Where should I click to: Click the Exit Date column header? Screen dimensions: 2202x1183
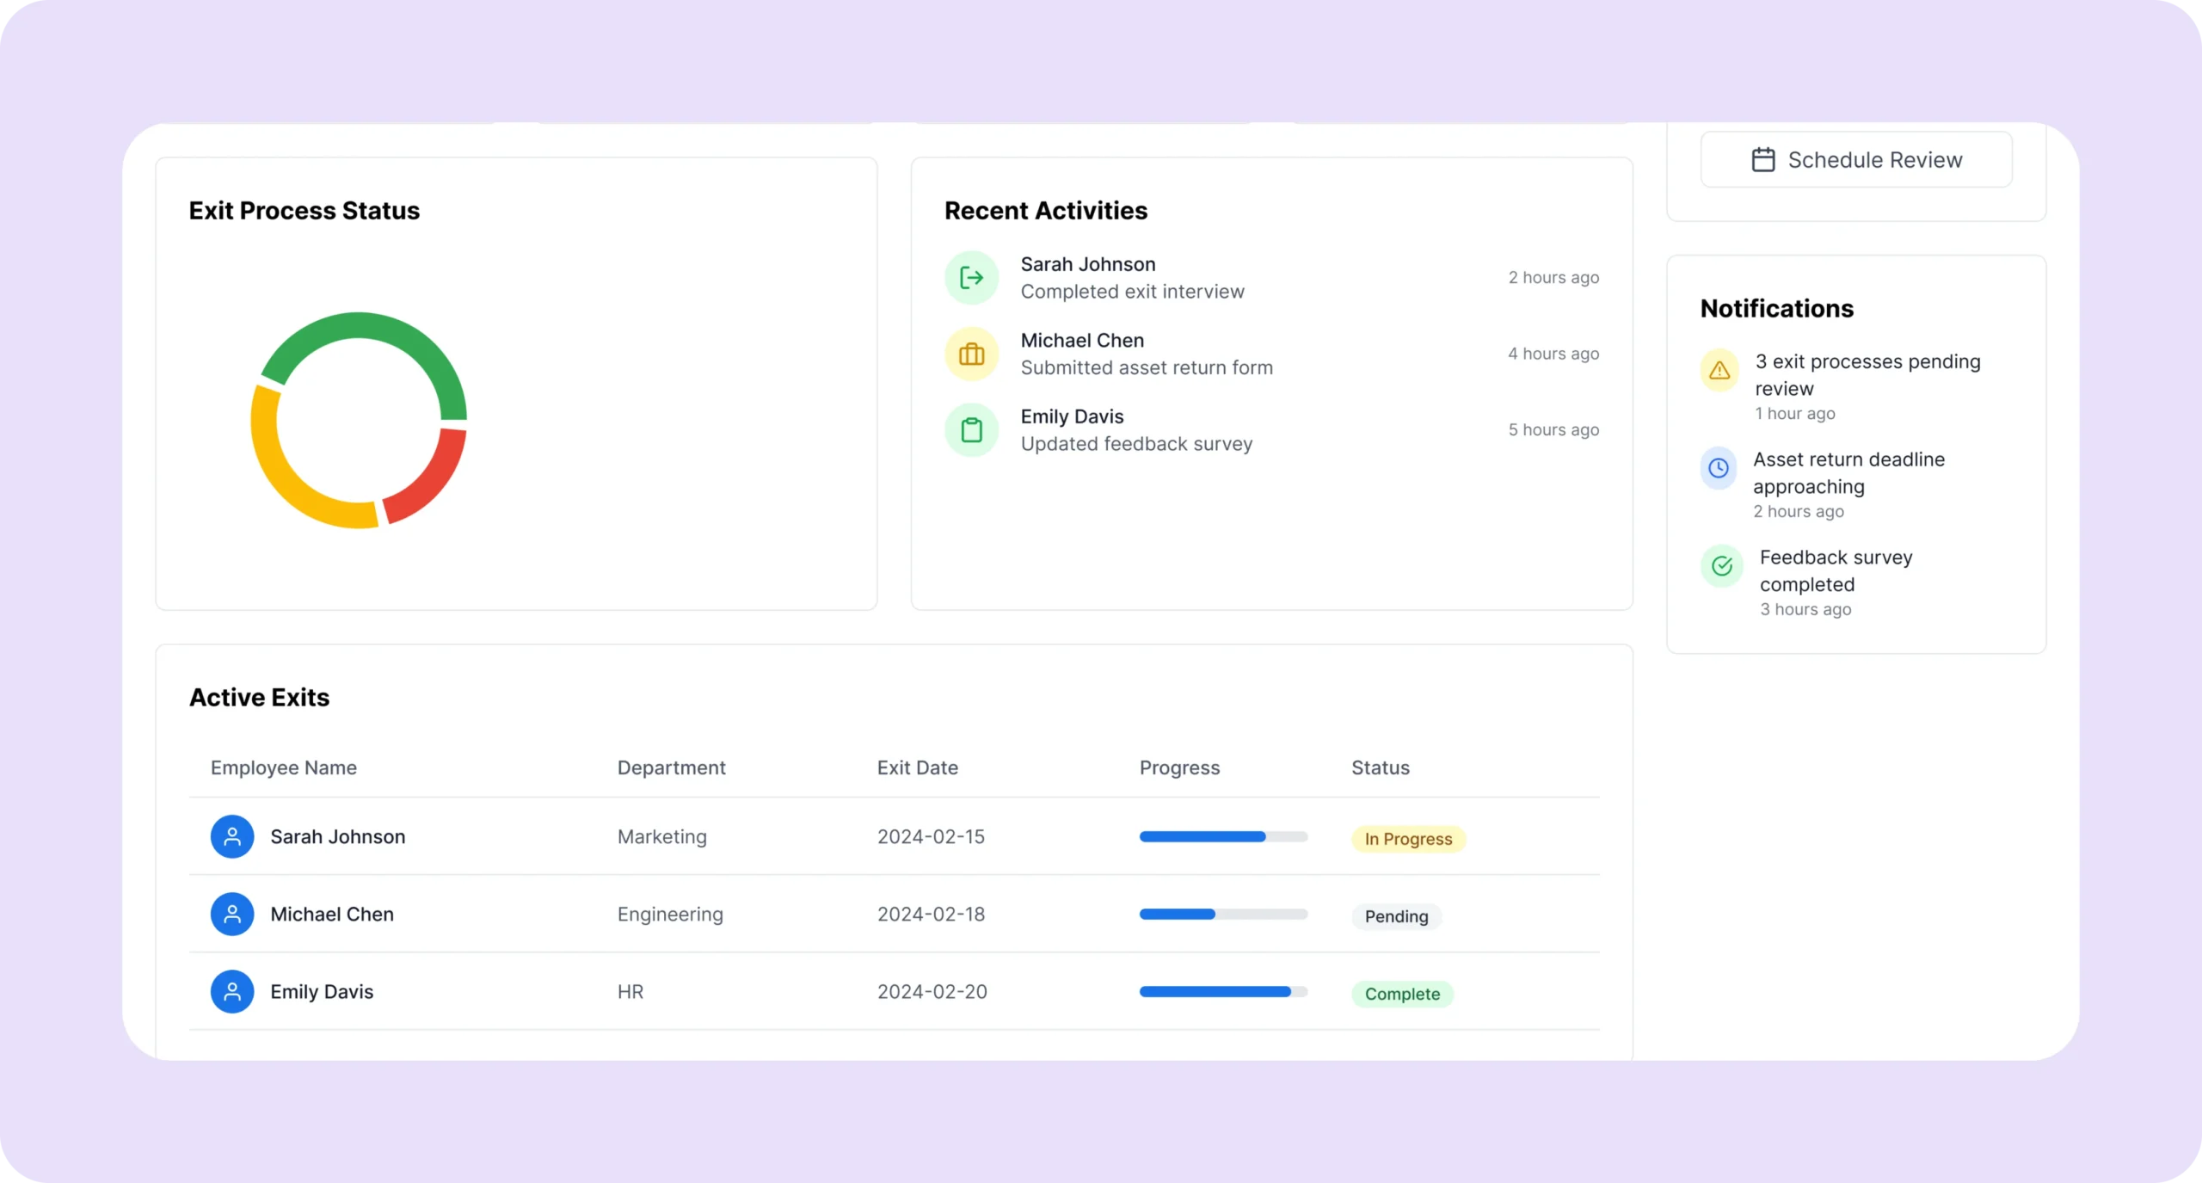click(x=917, y=767)
